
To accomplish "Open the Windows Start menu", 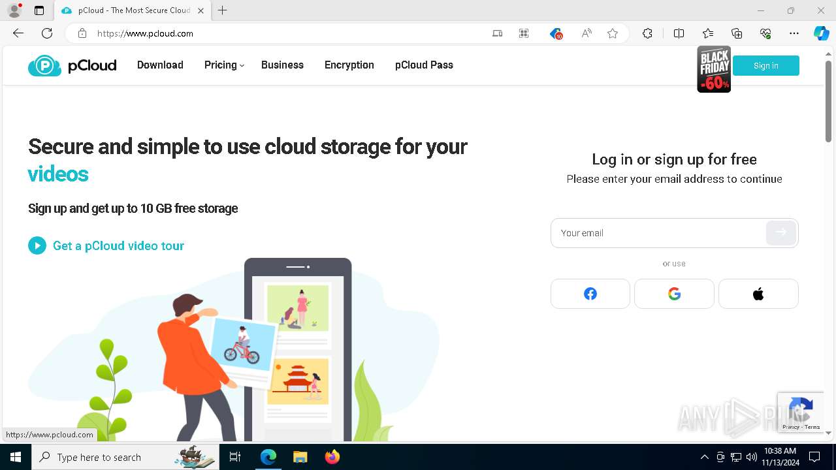I will (x=16, y=457).
